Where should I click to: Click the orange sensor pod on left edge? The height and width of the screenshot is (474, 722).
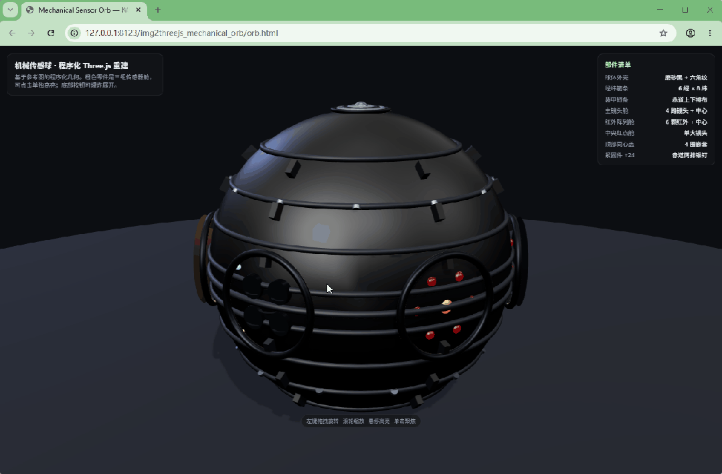pyautogui.click(x=200, y=259)
